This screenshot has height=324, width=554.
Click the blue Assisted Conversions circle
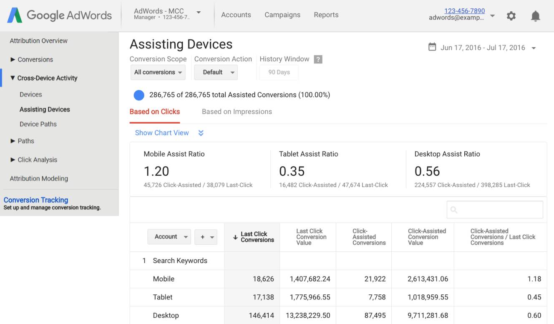(139, 95)
